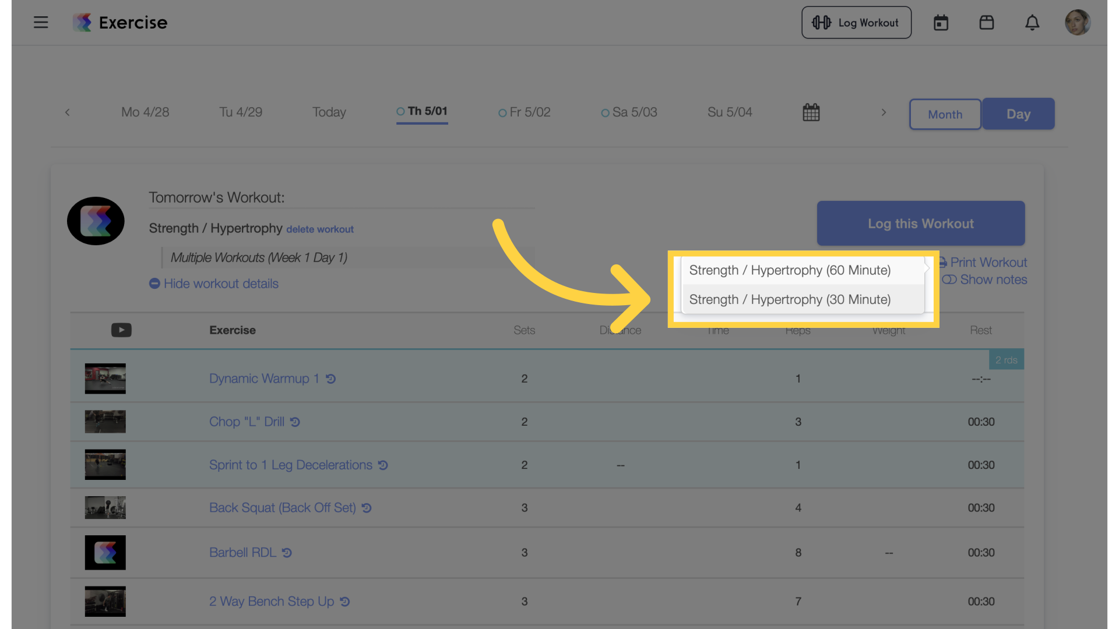Open Sprint to 1 Leg Decelerations link
This screenshot has height=629, width=1119.
290,465
